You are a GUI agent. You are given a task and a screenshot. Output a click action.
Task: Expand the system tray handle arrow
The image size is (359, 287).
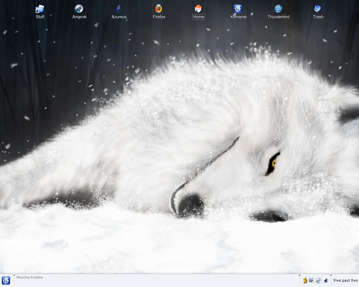[300, 275]
